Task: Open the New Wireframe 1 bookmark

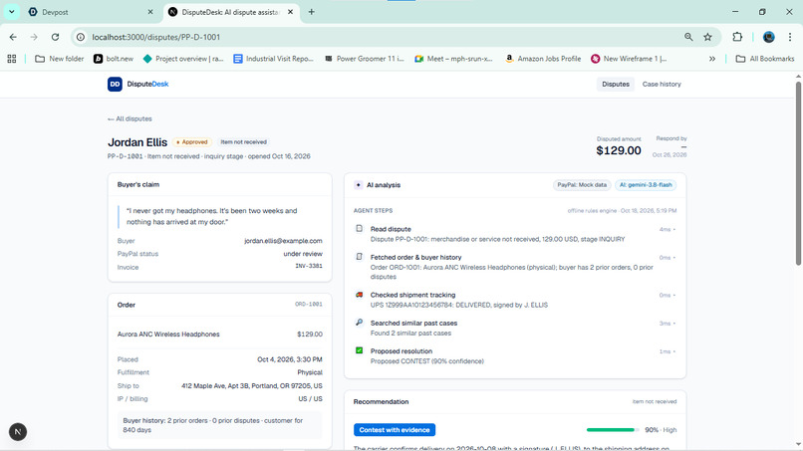Action: click(x=629, y=59)
